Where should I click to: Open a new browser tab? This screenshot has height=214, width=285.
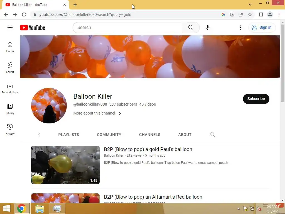pos(75,5)
